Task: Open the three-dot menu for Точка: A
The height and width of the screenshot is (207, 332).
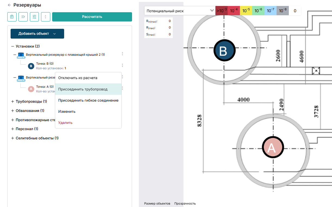Action: pyautogui.click(x=123, y=88)
